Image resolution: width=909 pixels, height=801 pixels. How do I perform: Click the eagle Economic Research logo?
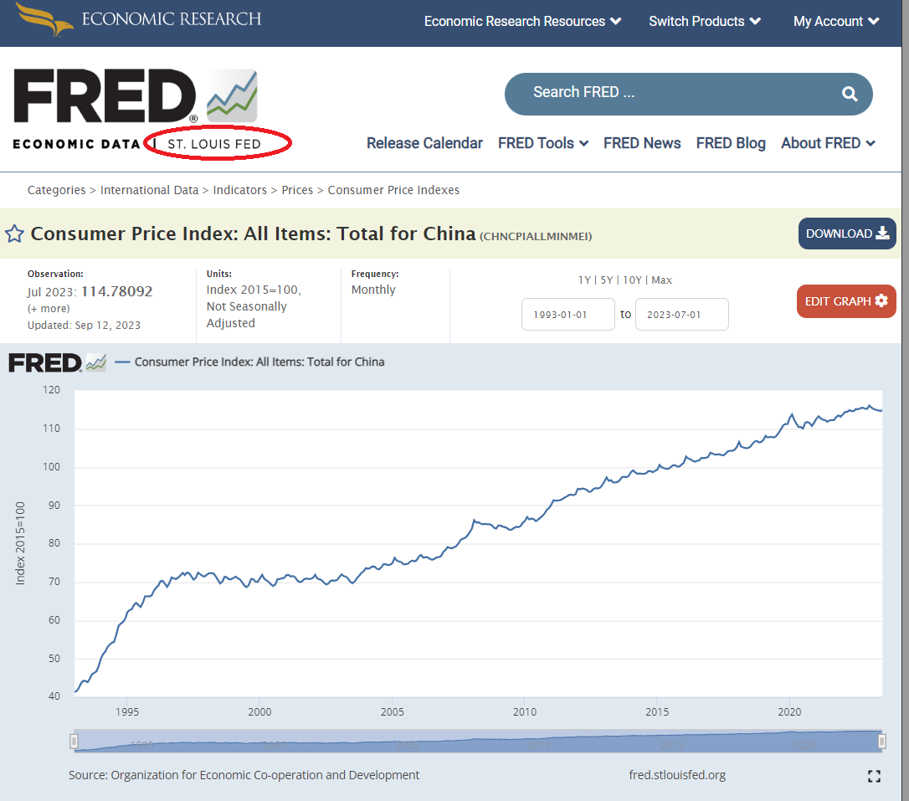coord(44,18)
